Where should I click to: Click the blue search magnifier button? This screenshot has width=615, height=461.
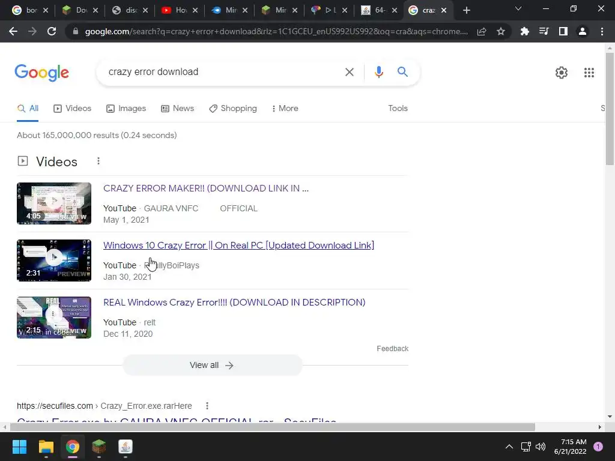point(402,72)
